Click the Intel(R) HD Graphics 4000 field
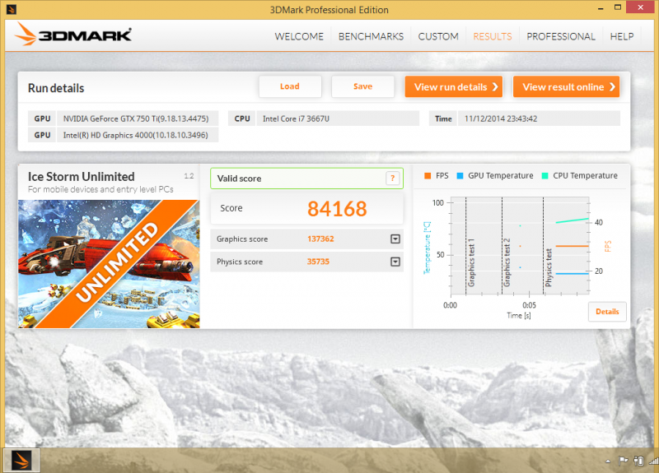Viewport: 659px width, 473px height. coord(138,135)
